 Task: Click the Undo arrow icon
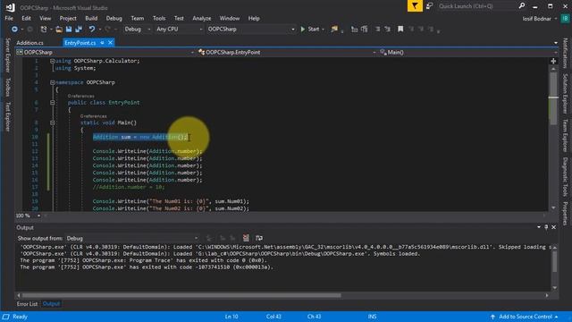[92, 29]
